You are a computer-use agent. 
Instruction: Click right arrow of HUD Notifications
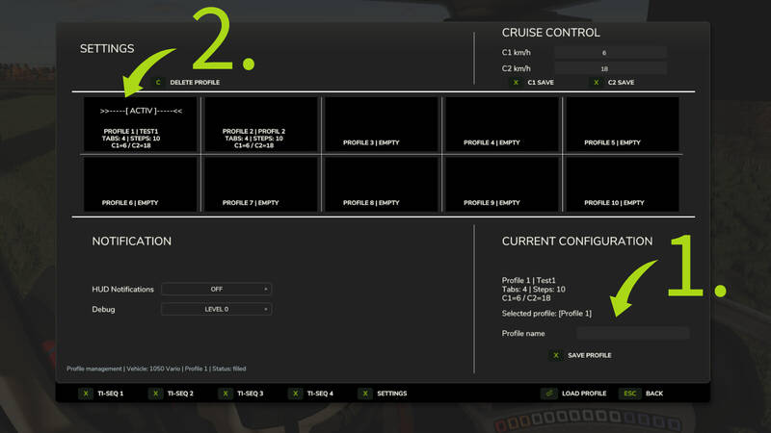click(266, 289)
